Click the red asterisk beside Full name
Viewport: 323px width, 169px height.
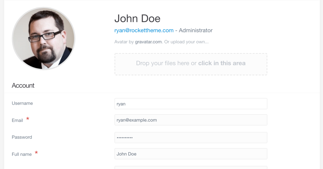[x=36, y=153]
